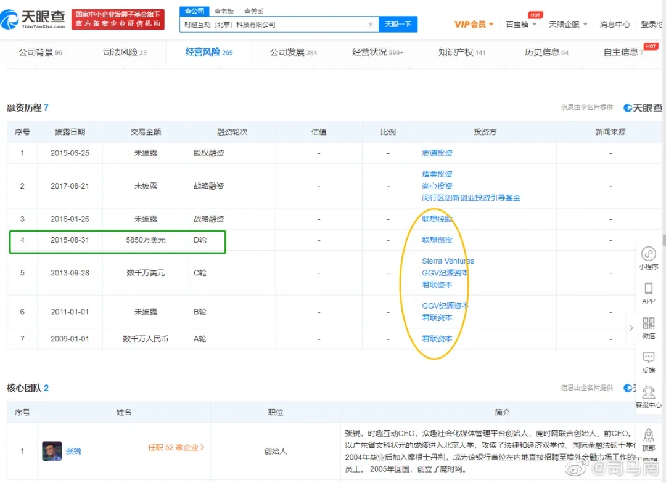This screenshot has width=666, height=483.
Task: Open the Sierra Ventures investor link
Action: tap(448, 261)
